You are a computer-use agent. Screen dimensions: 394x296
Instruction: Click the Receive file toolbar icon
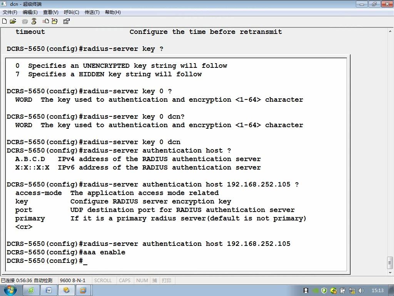[x=55, y=21]
